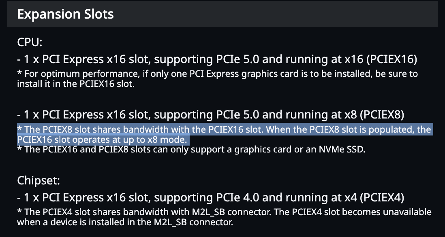Image resolution: width=445 pixels, height=237 pixels.
Task: Click the Expansion Slots section header
Action: tap(66, 15)
